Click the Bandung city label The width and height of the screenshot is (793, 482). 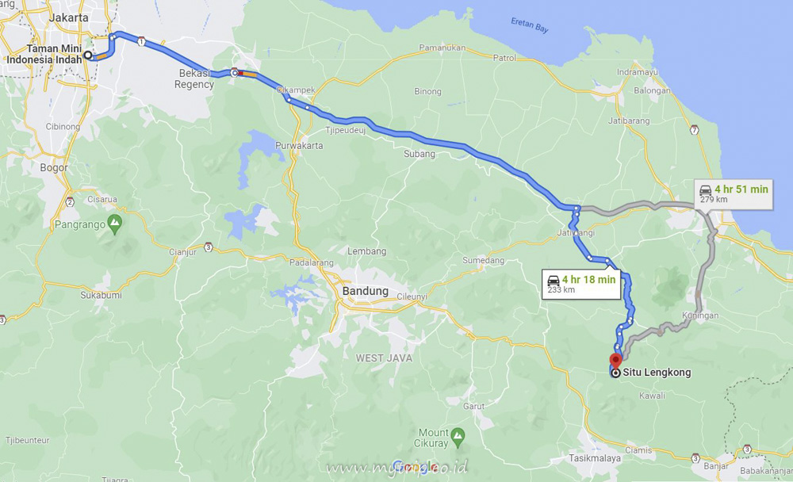[365, 291]
